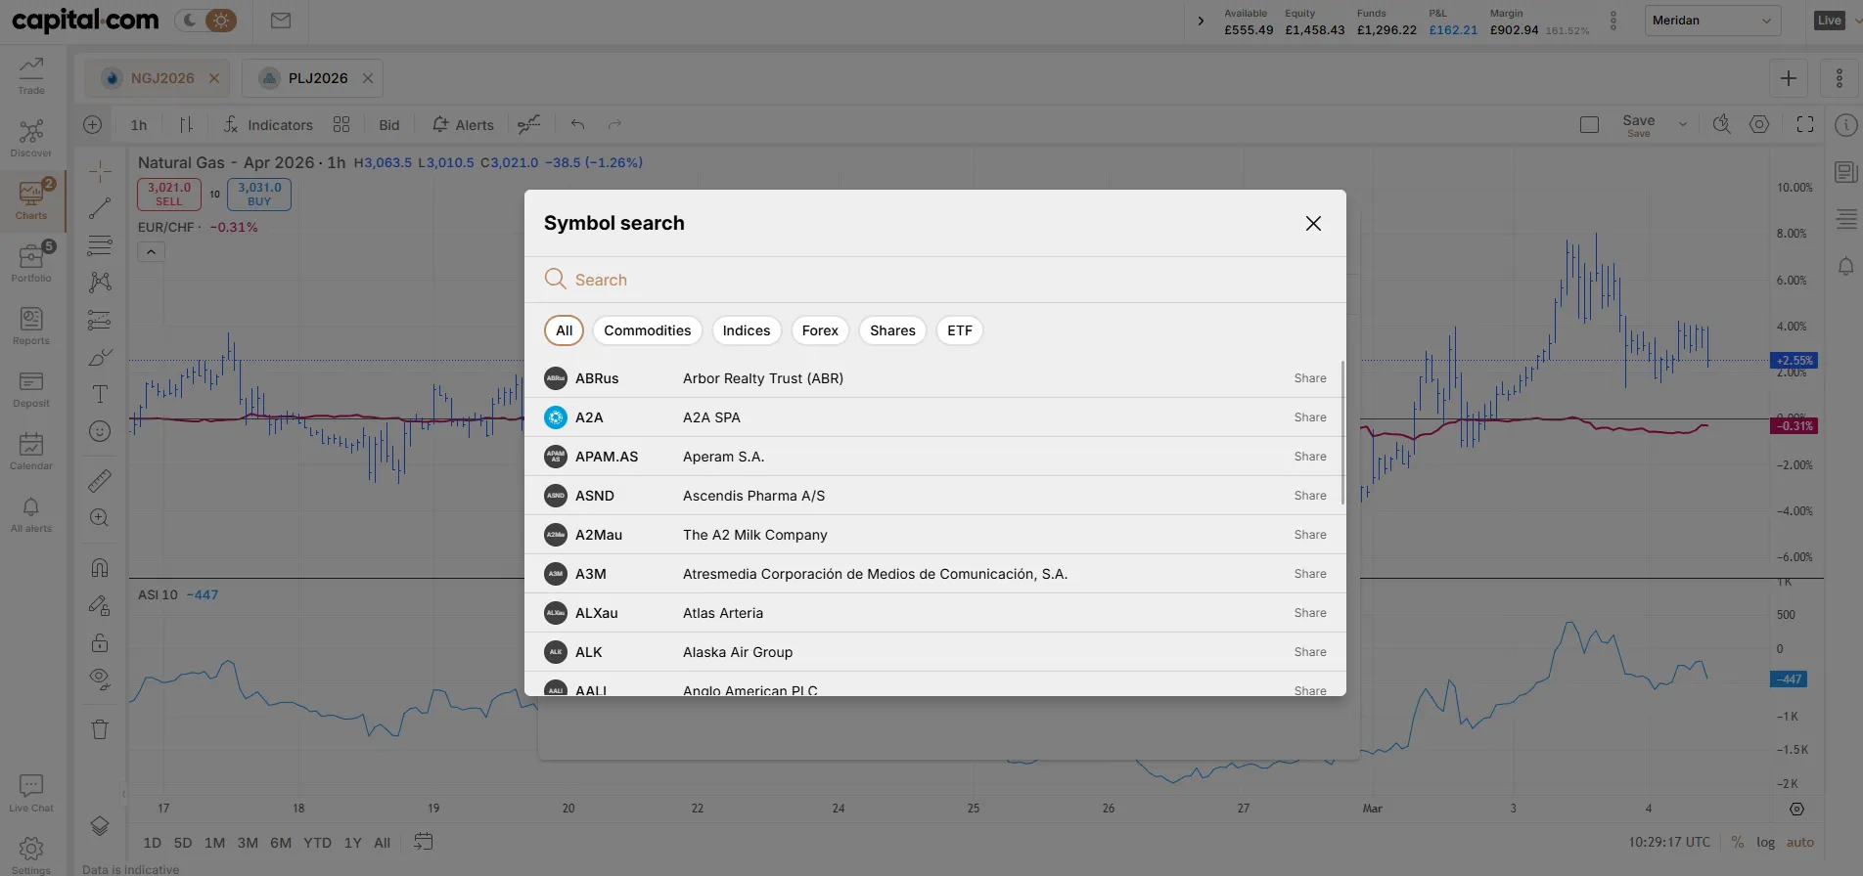Image resolution: width=1863 pixels, height=876 pixels.
Task: Lock all drawing tools
Action: tap(100, 642)
